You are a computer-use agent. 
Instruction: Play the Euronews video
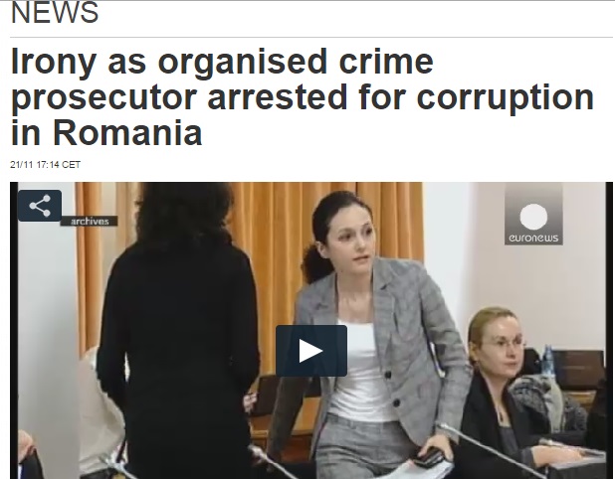pyautogui.click(x=311, y=351)
